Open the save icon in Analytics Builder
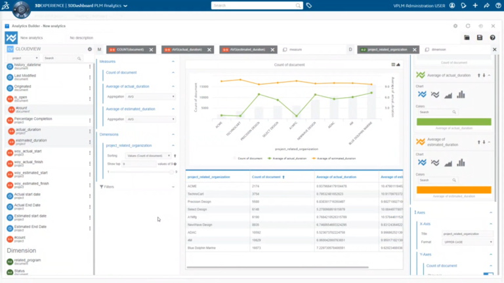The height and width of the screenshot is (283, 504). point(480,37)
